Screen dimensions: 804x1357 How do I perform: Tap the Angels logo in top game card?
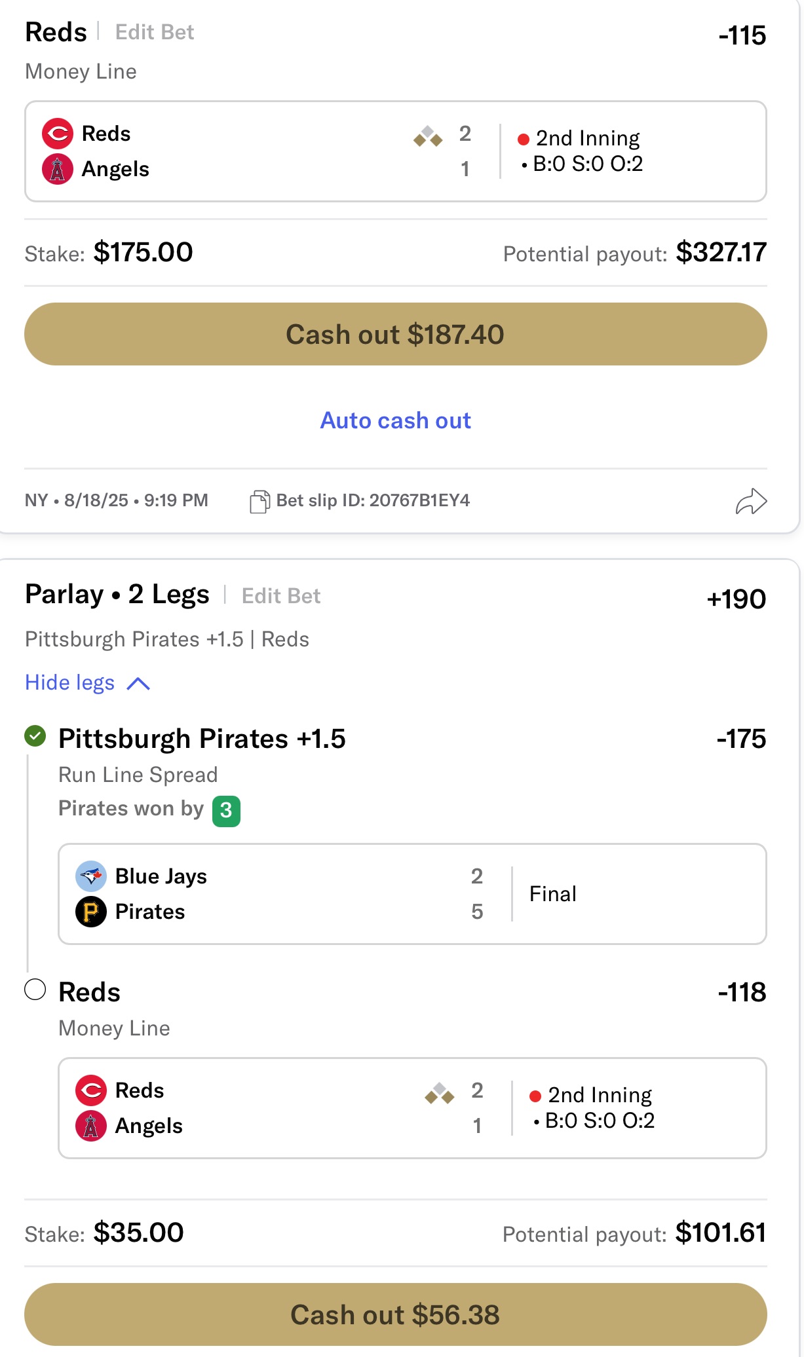(58, 170)
